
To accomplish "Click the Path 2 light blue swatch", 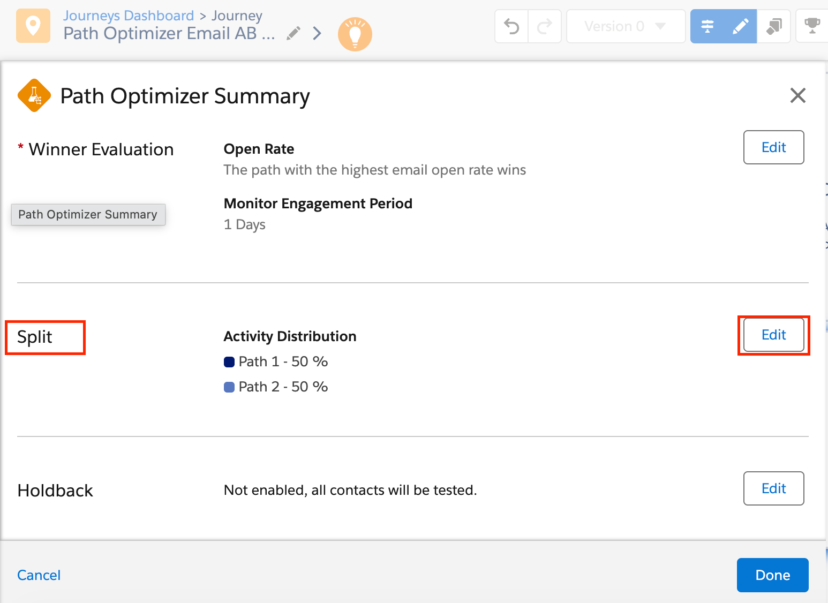I will [229, 387].
